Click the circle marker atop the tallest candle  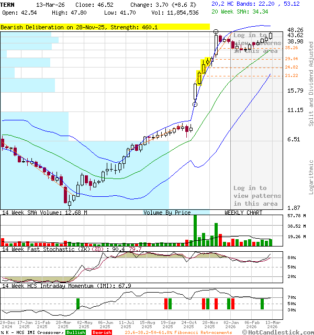(x=216, y=32)
